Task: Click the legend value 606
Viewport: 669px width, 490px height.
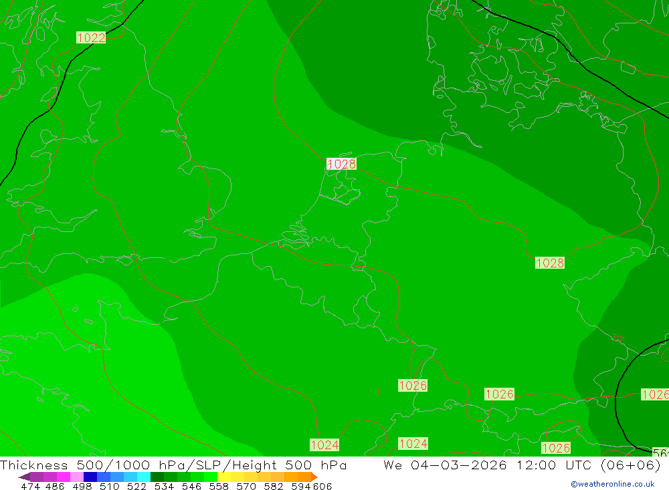Action: (322, 486)
